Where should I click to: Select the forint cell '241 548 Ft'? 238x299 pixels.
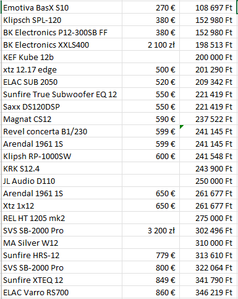(x=208, y=156)
